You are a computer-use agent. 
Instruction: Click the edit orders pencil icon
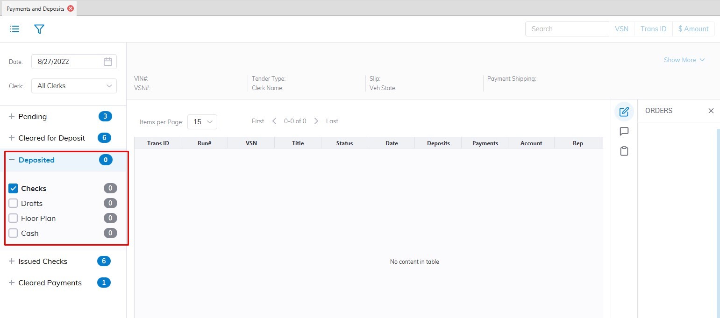[x=624, y=112]
